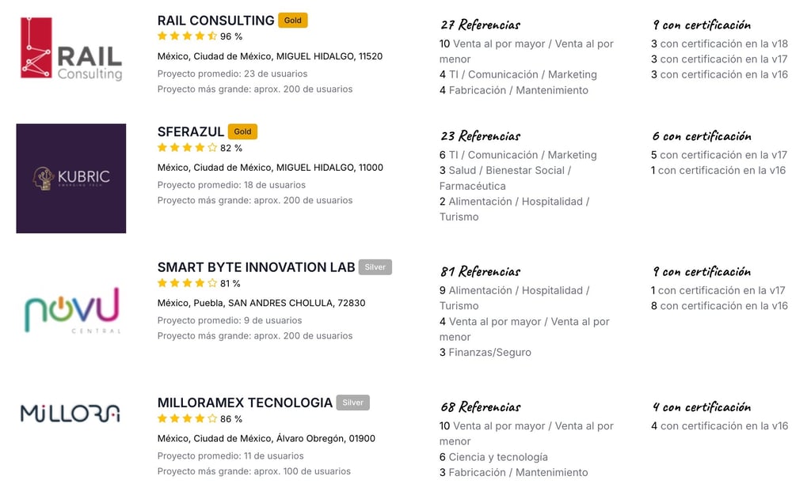This screenshot has height=495, width=811.
Task: Click the 82 % star rating
Action: click(200, 148)
